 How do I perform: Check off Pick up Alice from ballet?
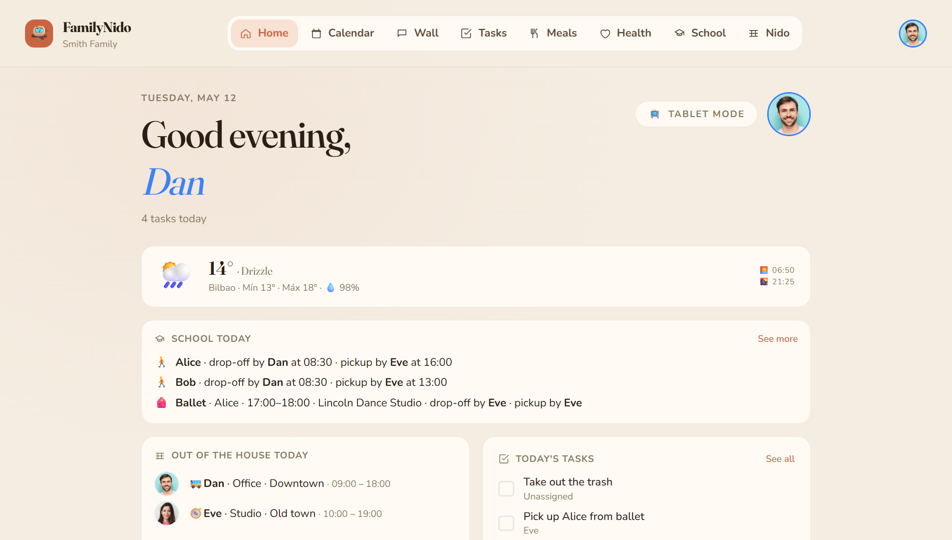tap(506, 523)
